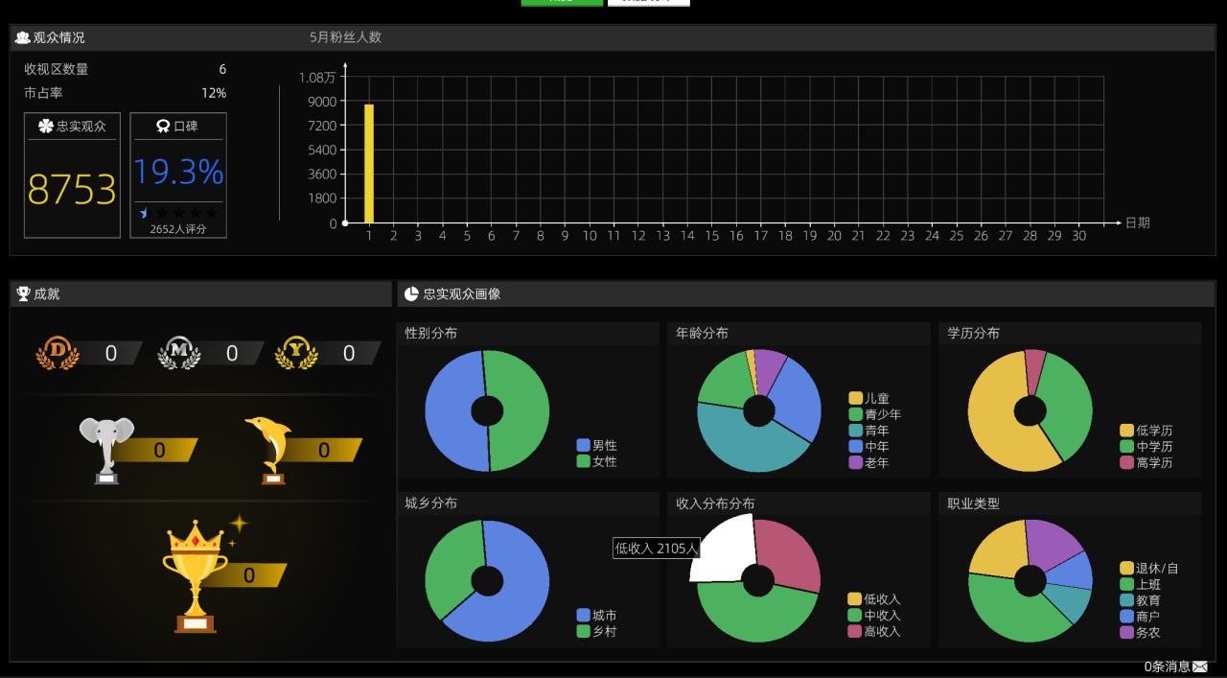The image size is (1227, 678).
Task: Click the 口碑 ribbon award icon
Action: click(163, 127)
